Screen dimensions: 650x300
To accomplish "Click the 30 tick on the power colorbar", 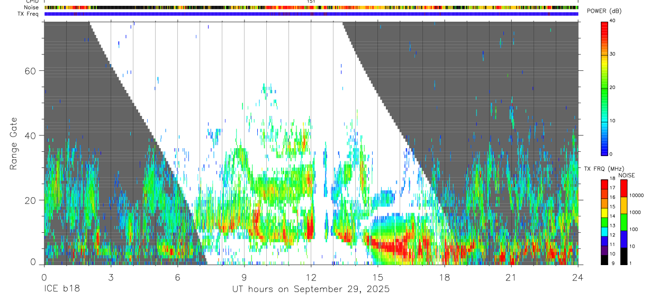I will 612,54.
